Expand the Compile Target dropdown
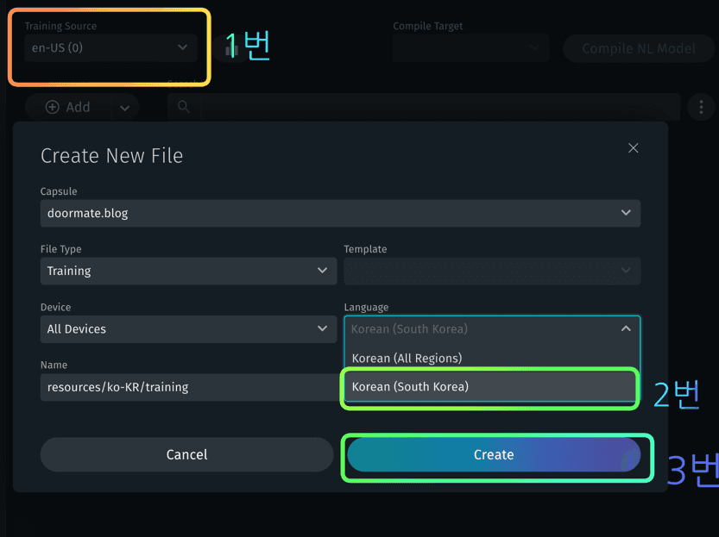 (x=470, y=48)
